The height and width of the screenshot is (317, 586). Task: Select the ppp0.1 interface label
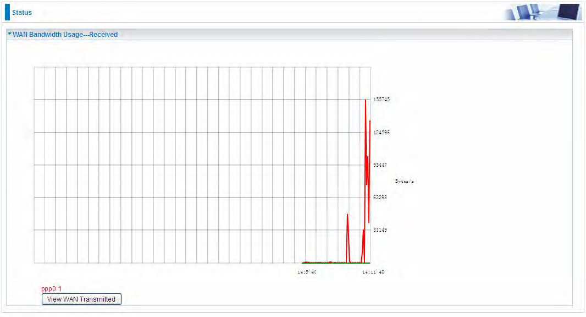tap(51, 288)
